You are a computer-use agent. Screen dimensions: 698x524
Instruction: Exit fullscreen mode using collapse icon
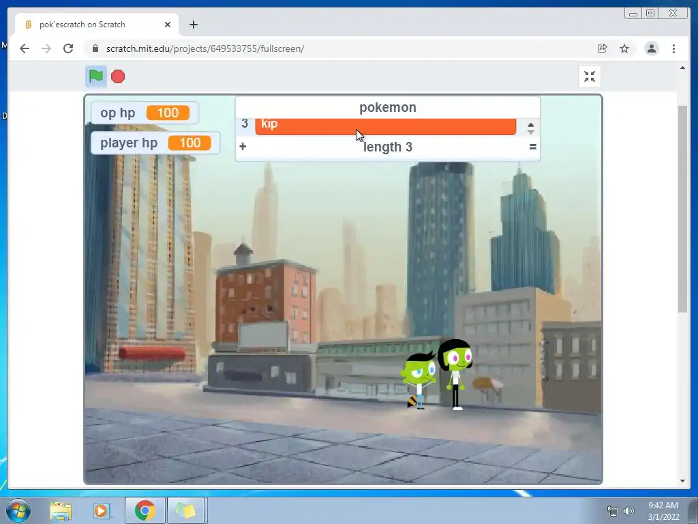pyautogui.click(x=590, y=76)
